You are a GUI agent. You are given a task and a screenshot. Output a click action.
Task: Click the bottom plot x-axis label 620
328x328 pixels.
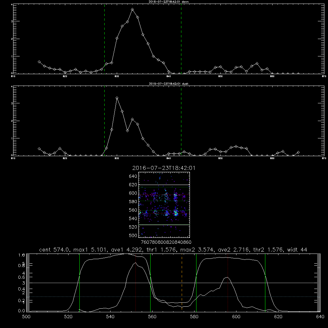tap(278, 317)
